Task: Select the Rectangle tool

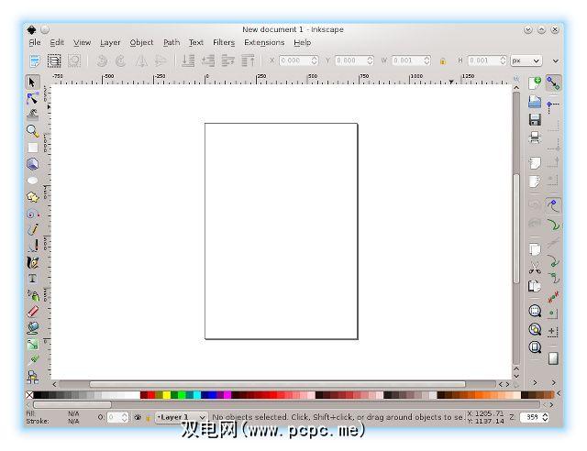Action: [x=32, y=148]
